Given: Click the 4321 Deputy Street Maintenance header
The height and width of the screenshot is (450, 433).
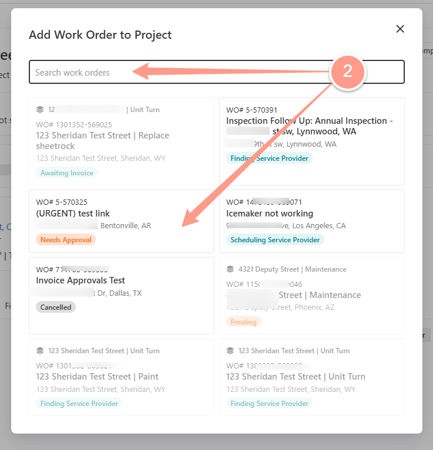Looking at the screenshot, I should tap(292, 269).
